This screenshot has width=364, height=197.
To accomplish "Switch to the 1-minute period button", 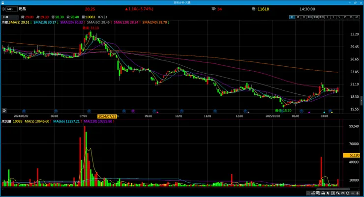I will click(327, 17).
